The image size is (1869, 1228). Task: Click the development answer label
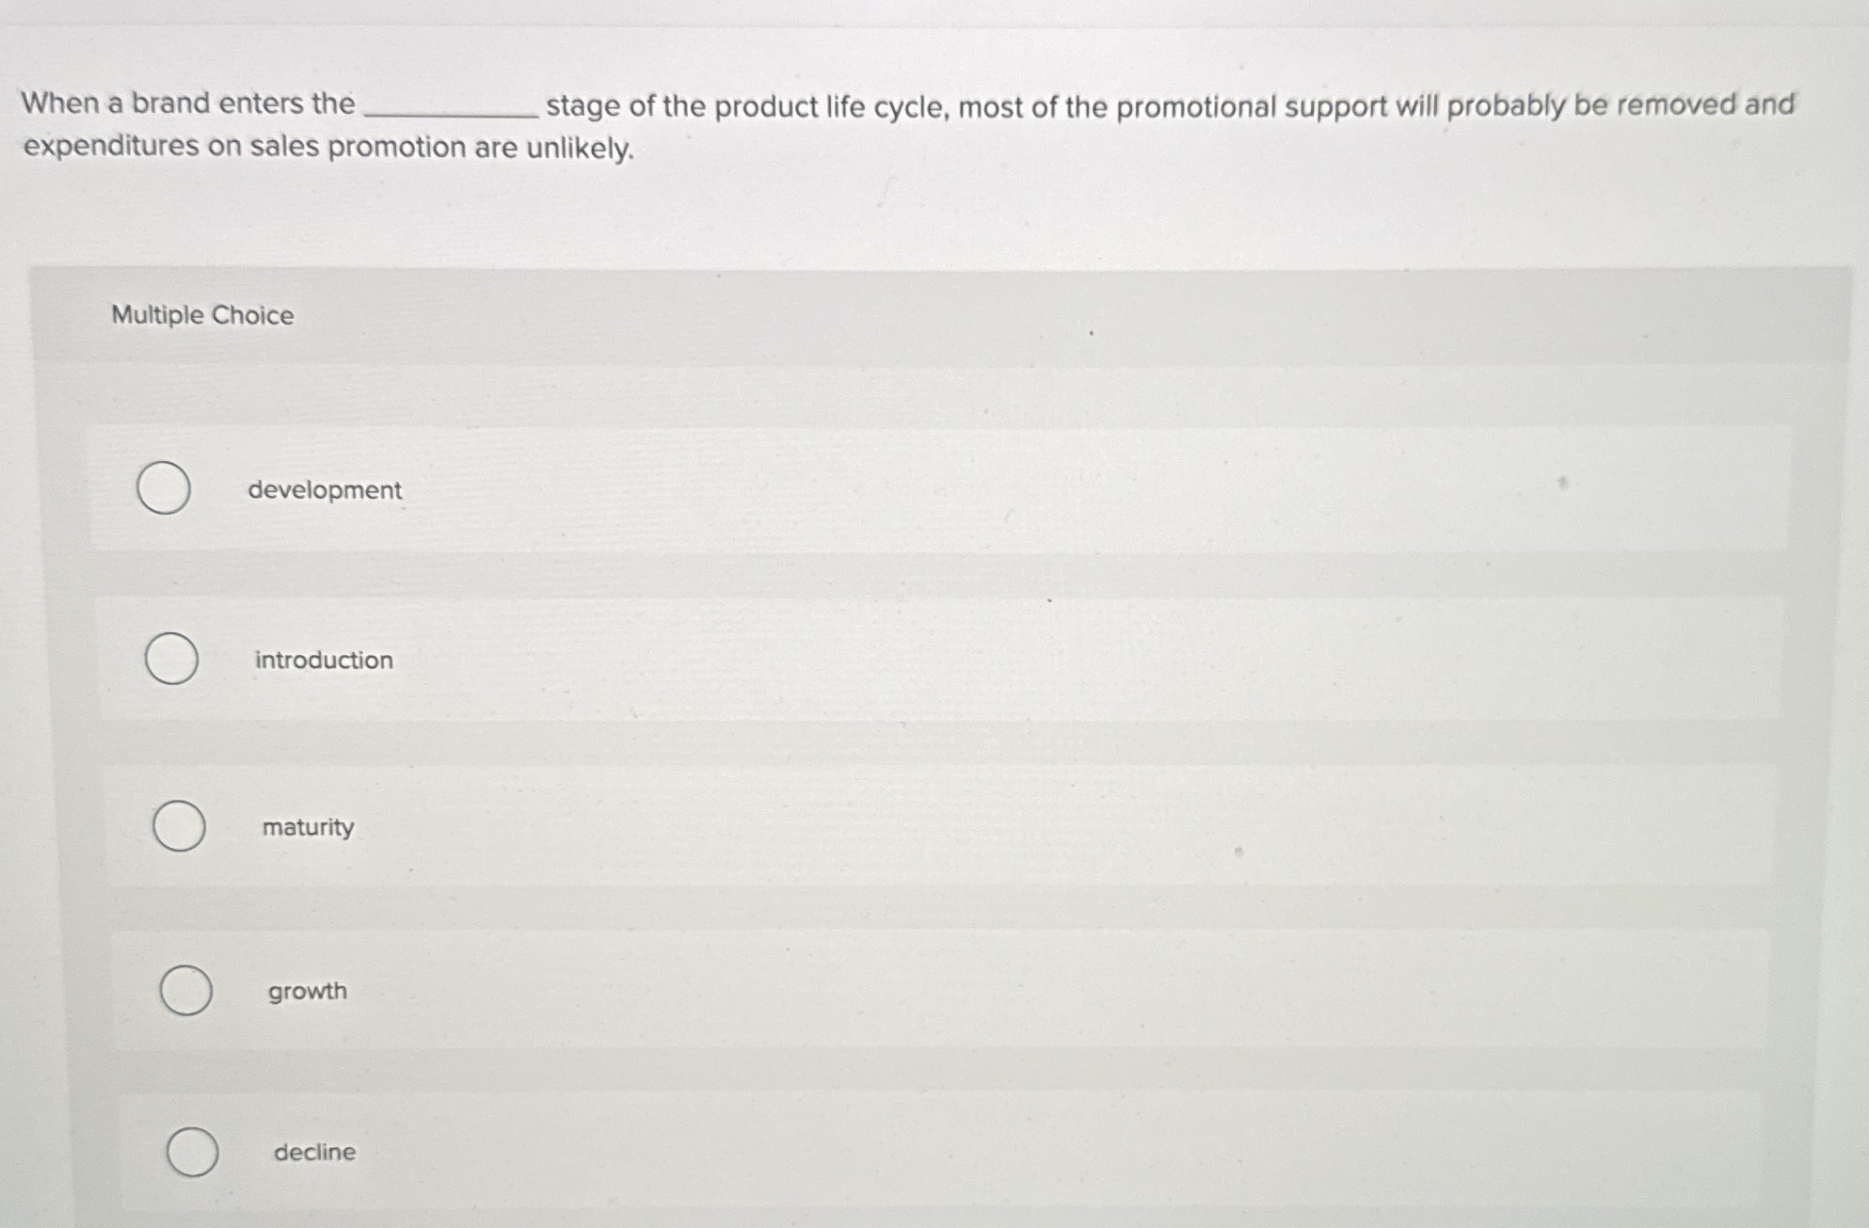pyautogui.click(x=325, y=489)
